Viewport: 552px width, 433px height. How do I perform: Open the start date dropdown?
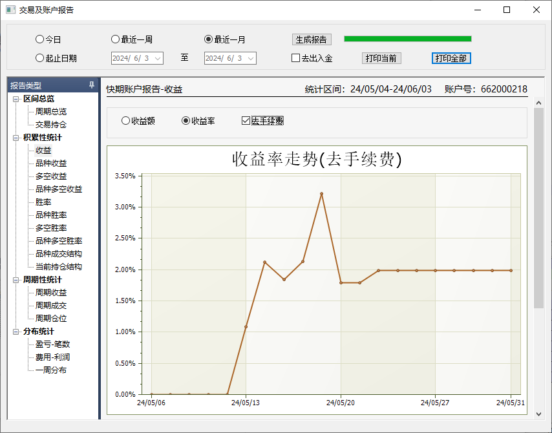pyautogui.click(x=158, y=58)
